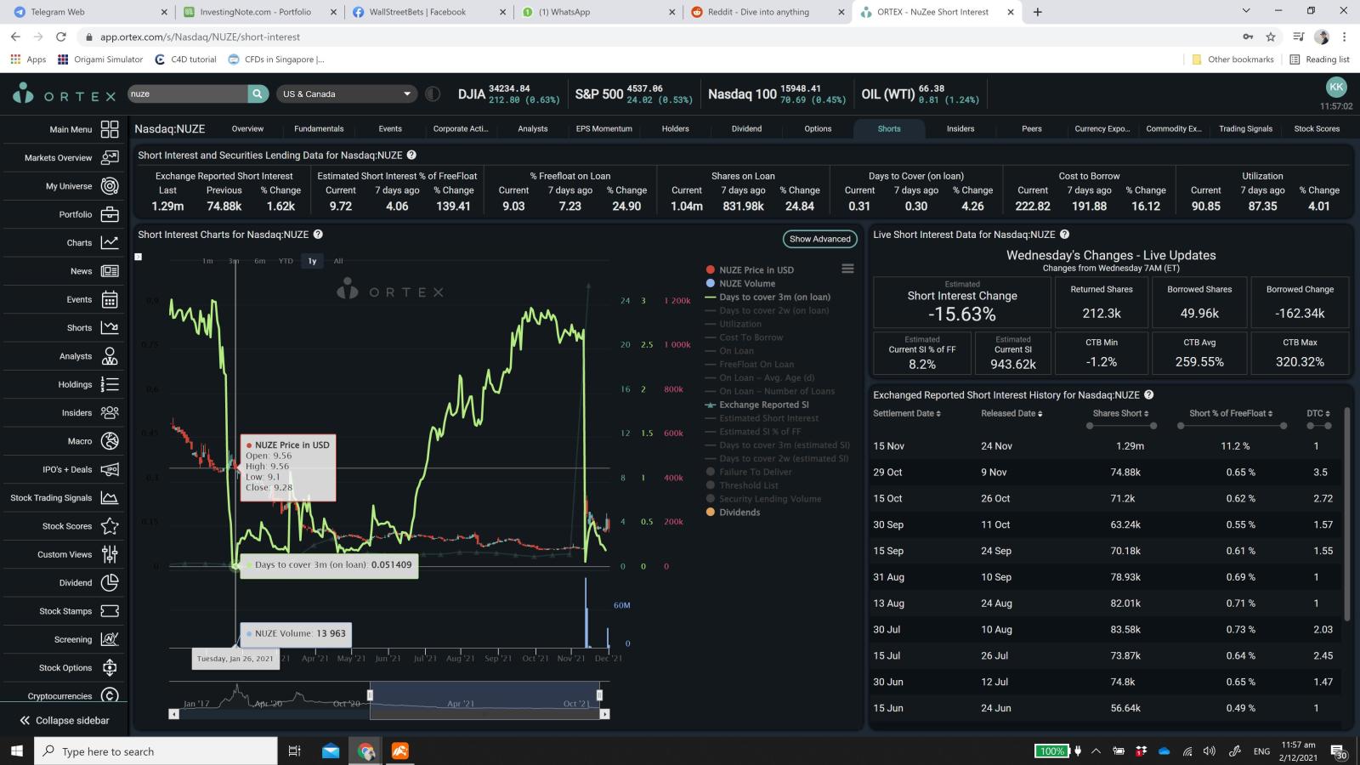
Task: Enable Failure To Deliver series
Action: [749, 472]
